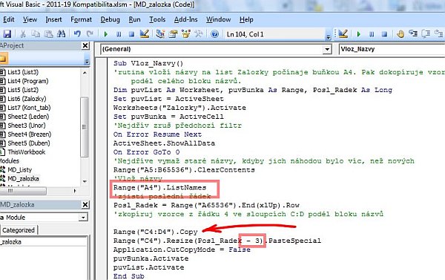Switch to the Categorized properties tab
The height and width of the screenshot is (280, 445).
(x=19, y=230)
